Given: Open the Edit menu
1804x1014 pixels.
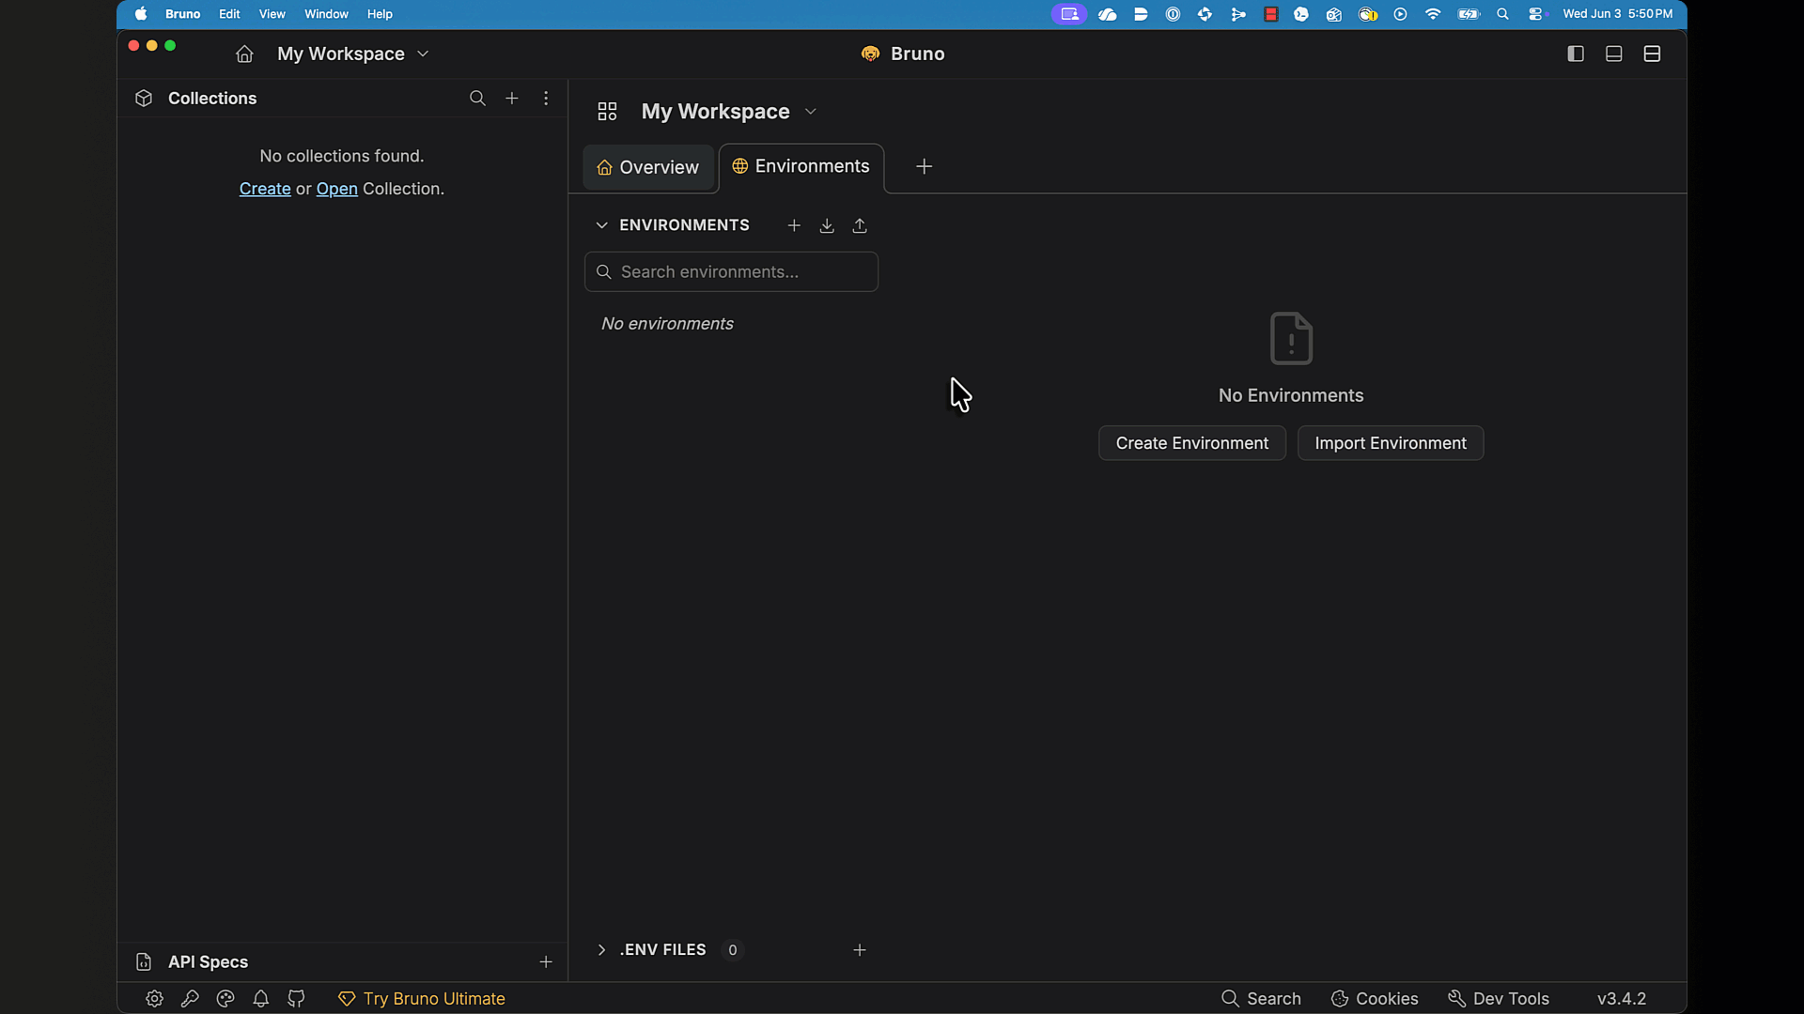Looking at the screenshot, I should click(x=229, y=14).
